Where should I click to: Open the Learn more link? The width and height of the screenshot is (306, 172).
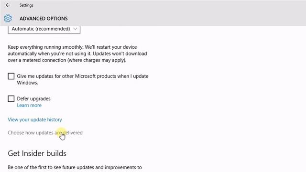(29, 105)
